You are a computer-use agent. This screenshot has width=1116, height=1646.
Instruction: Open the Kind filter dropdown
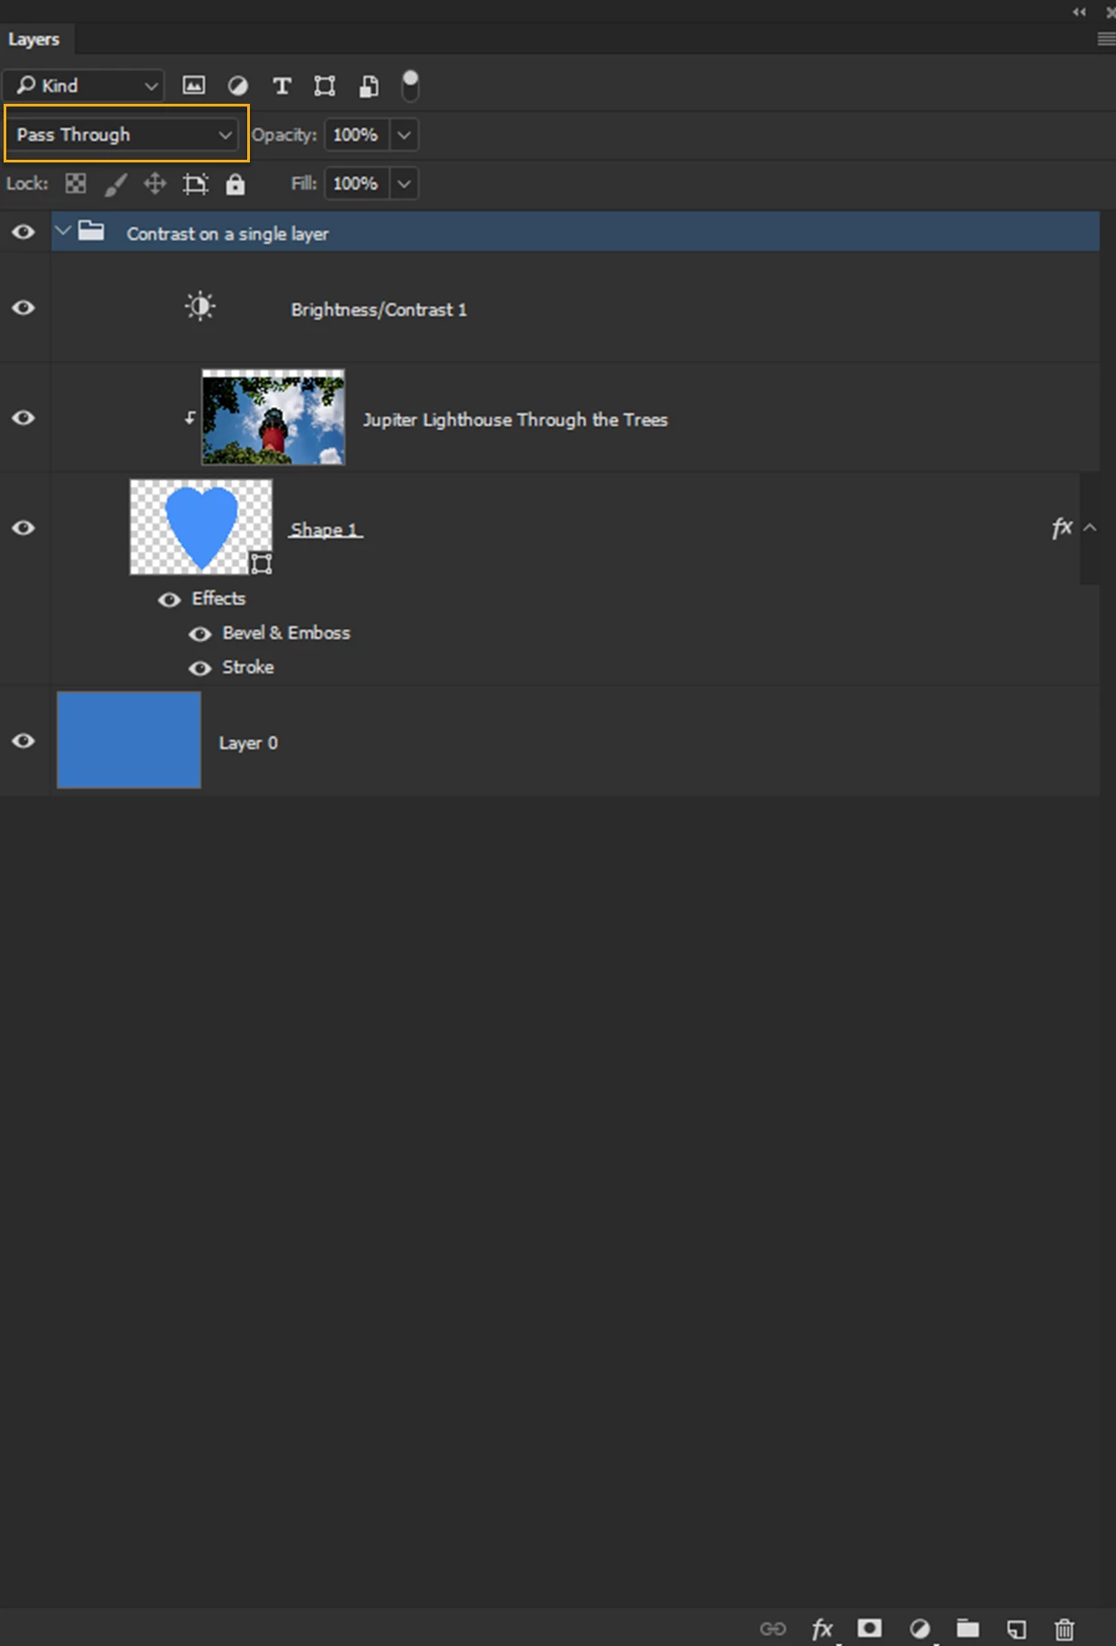84,86
